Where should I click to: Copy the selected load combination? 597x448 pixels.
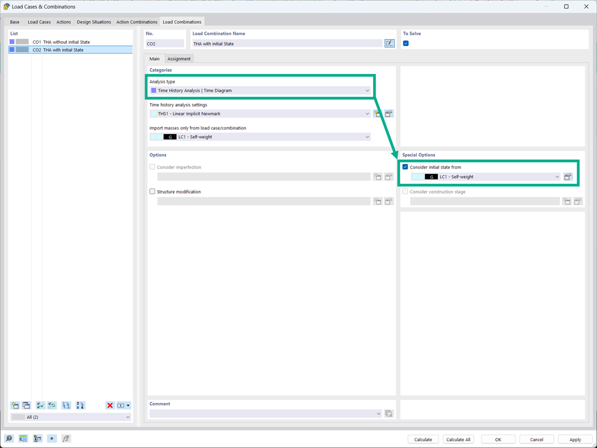(26, 405)
